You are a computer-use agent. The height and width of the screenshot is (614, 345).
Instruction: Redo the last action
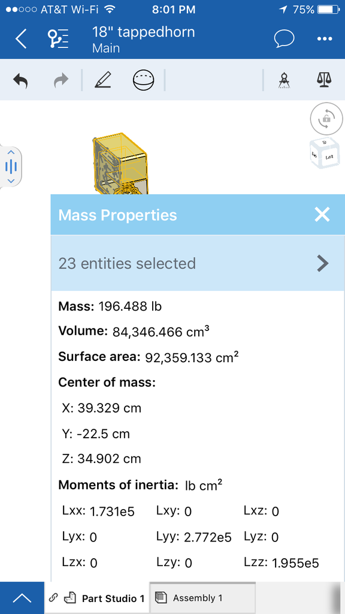click(x=61, y=80)
